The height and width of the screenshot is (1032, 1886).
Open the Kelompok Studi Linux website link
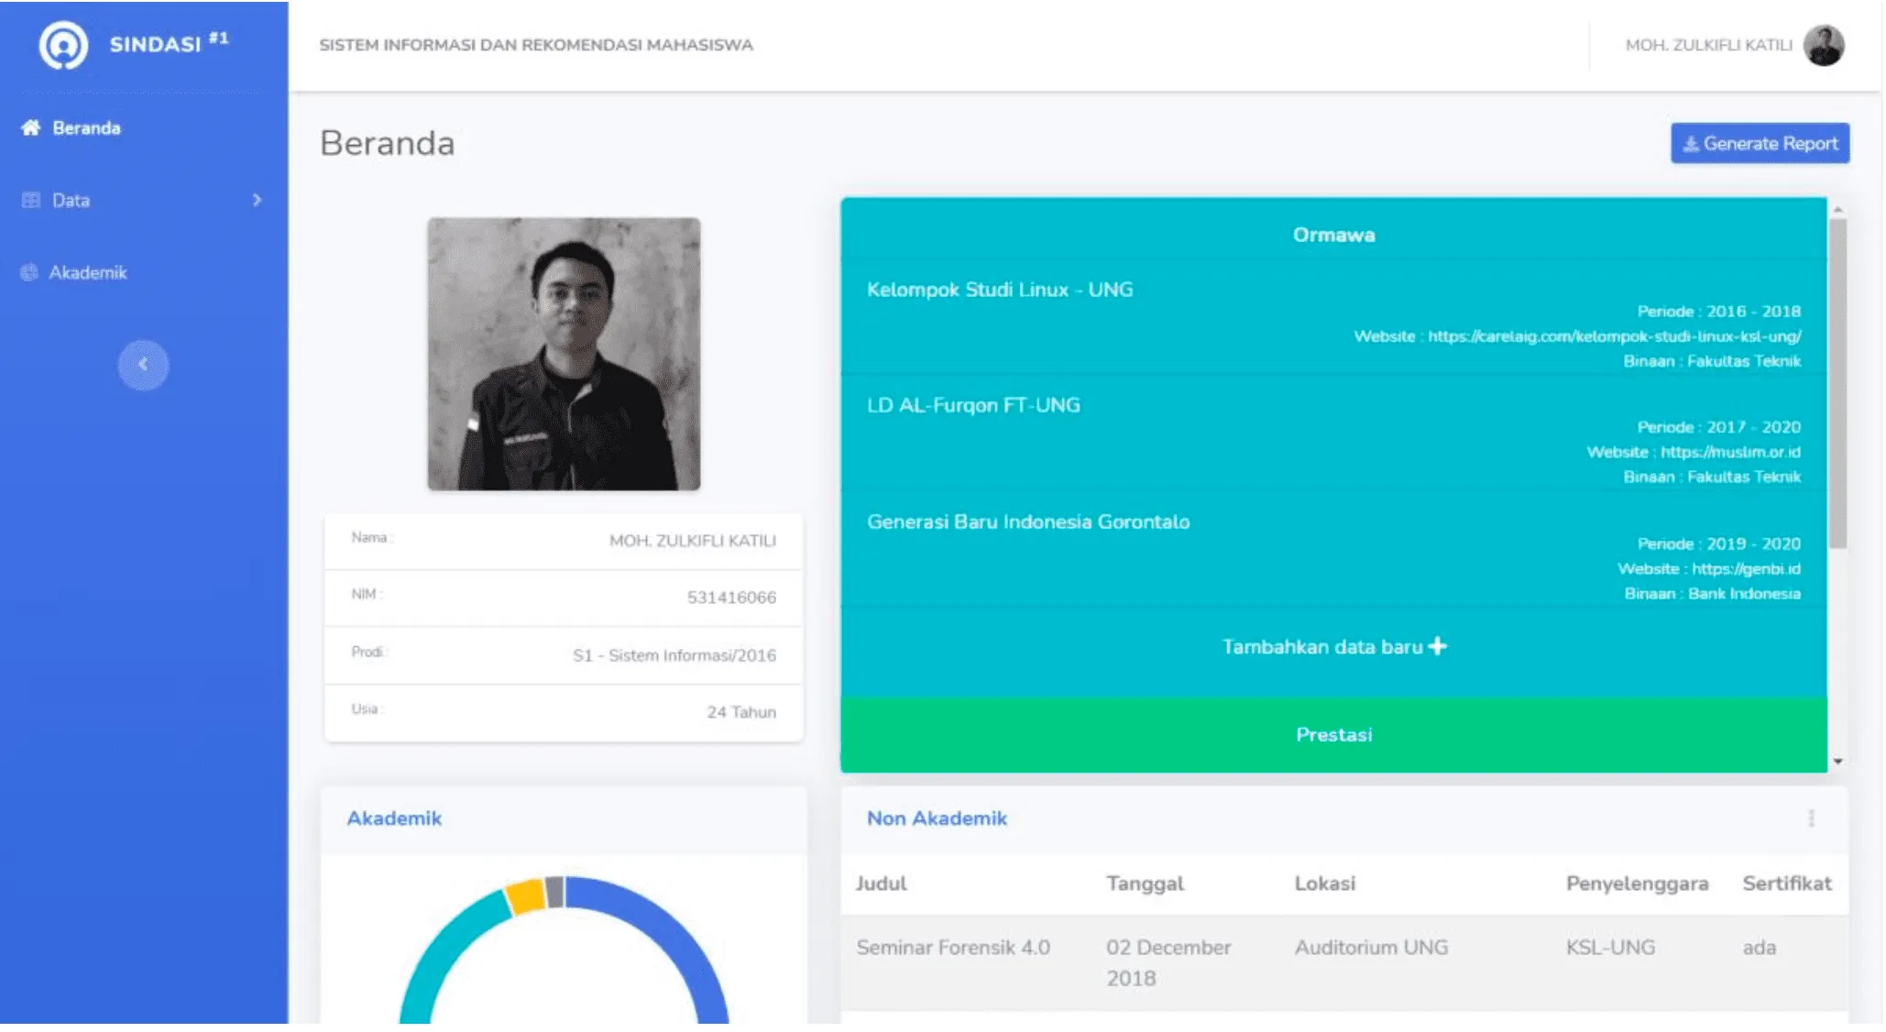[1614, 336]
